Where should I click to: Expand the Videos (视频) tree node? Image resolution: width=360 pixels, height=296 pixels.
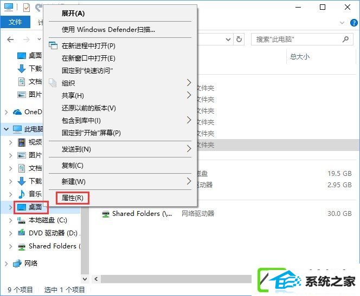[10, 142]
